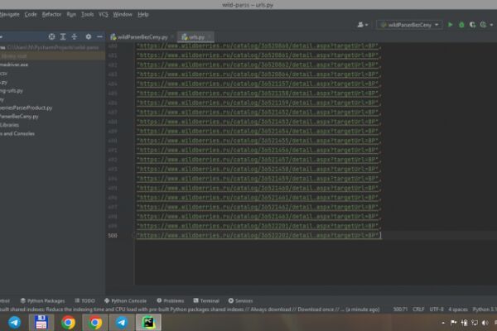
Task: Click 'Download once' in status notification
Action: tap(316, 309)
